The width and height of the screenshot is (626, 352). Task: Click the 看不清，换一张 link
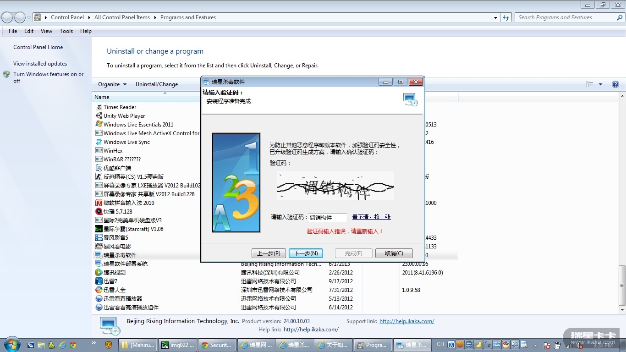click(x=371, y=217)
